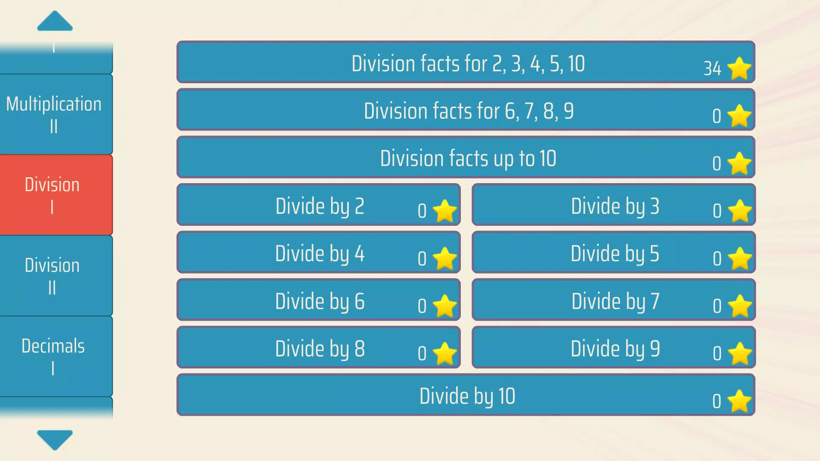Toggle the Division I menu selection
This screenshot has height=461, width=820.
click(53, 195)
